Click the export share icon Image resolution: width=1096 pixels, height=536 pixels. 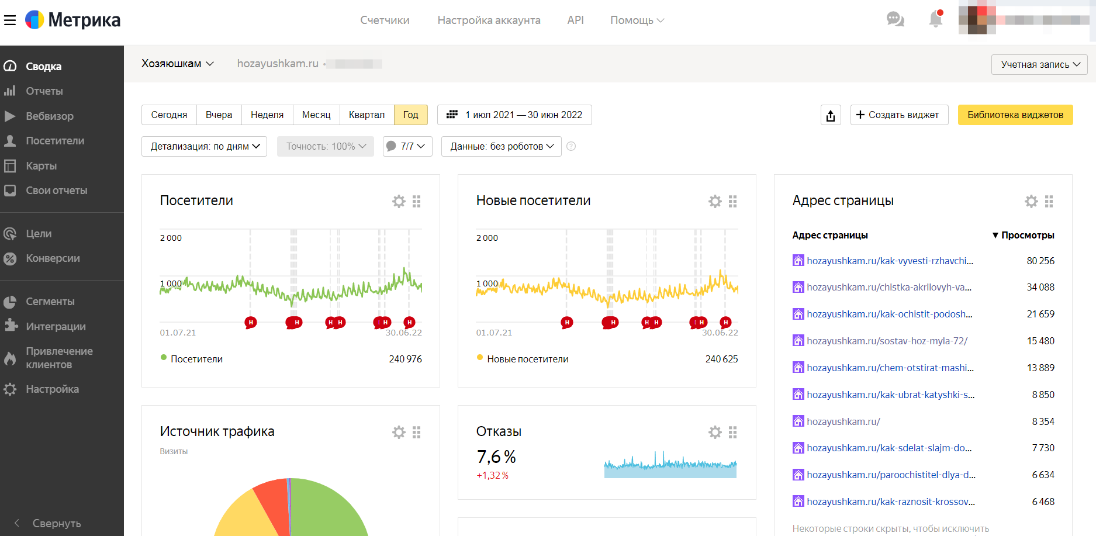831,115
